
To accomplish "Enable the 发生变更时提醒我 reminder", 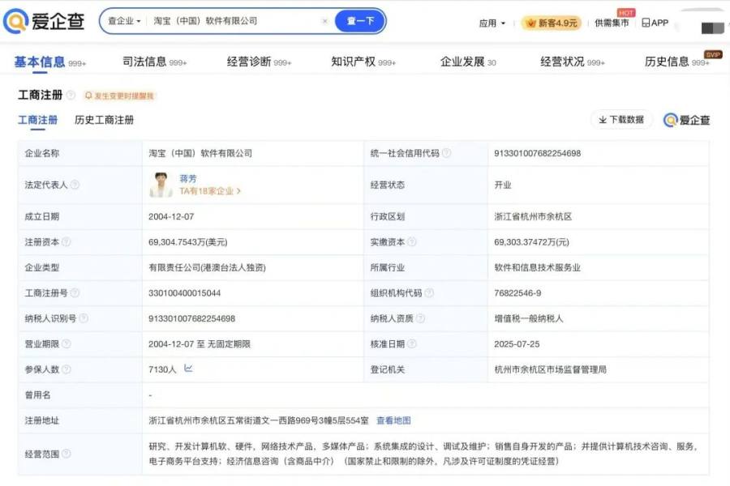I will [119, 96].
